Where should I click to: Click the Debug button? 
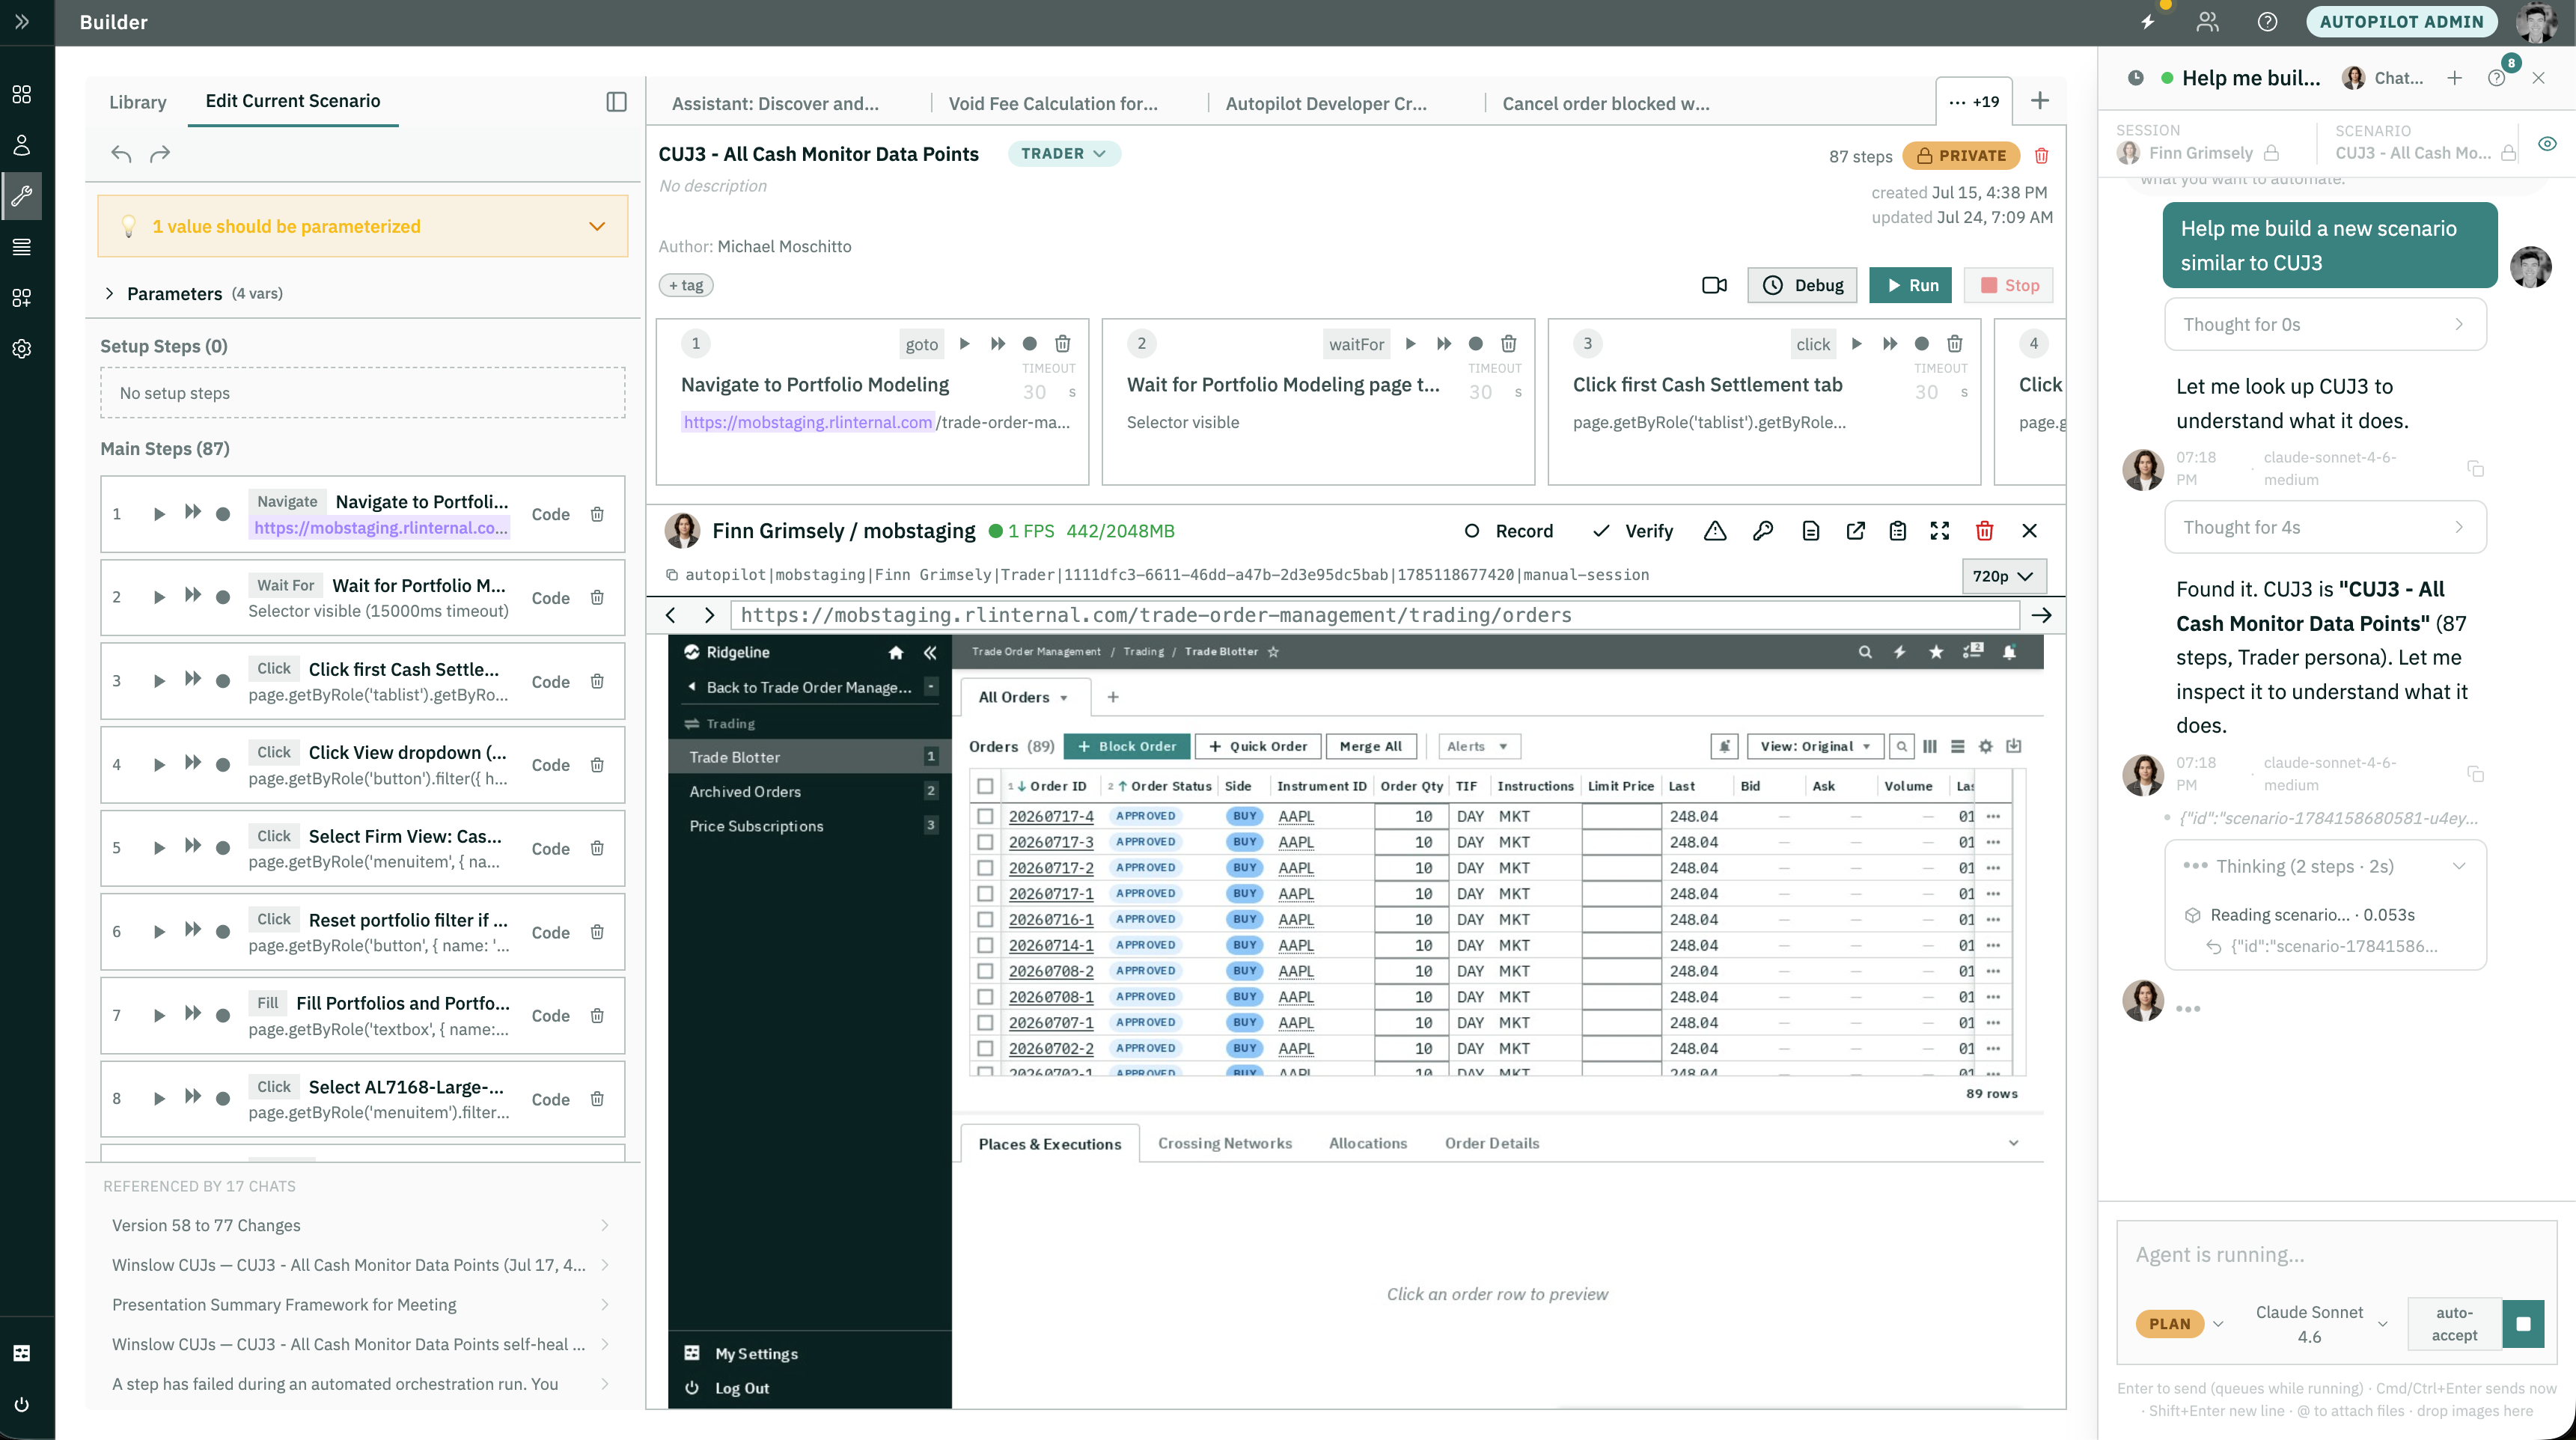click(x=1802, y=285)
